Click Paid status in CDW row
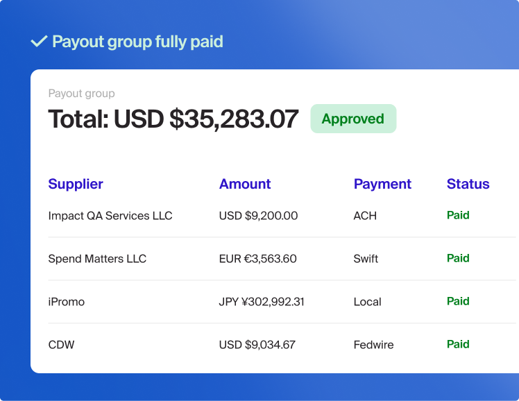Screen dimensions: 519x401 pos(458,344)
